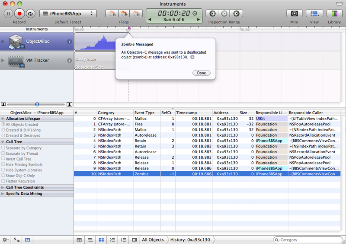
Task: Open the Library
Action: (x=334, y=13)
